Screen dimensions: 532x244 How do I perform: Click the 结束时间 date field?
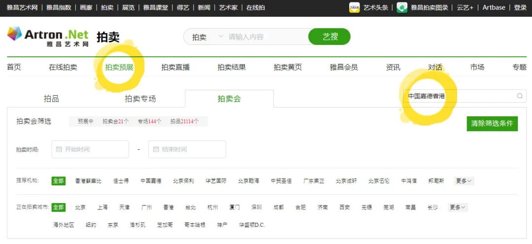187,149
